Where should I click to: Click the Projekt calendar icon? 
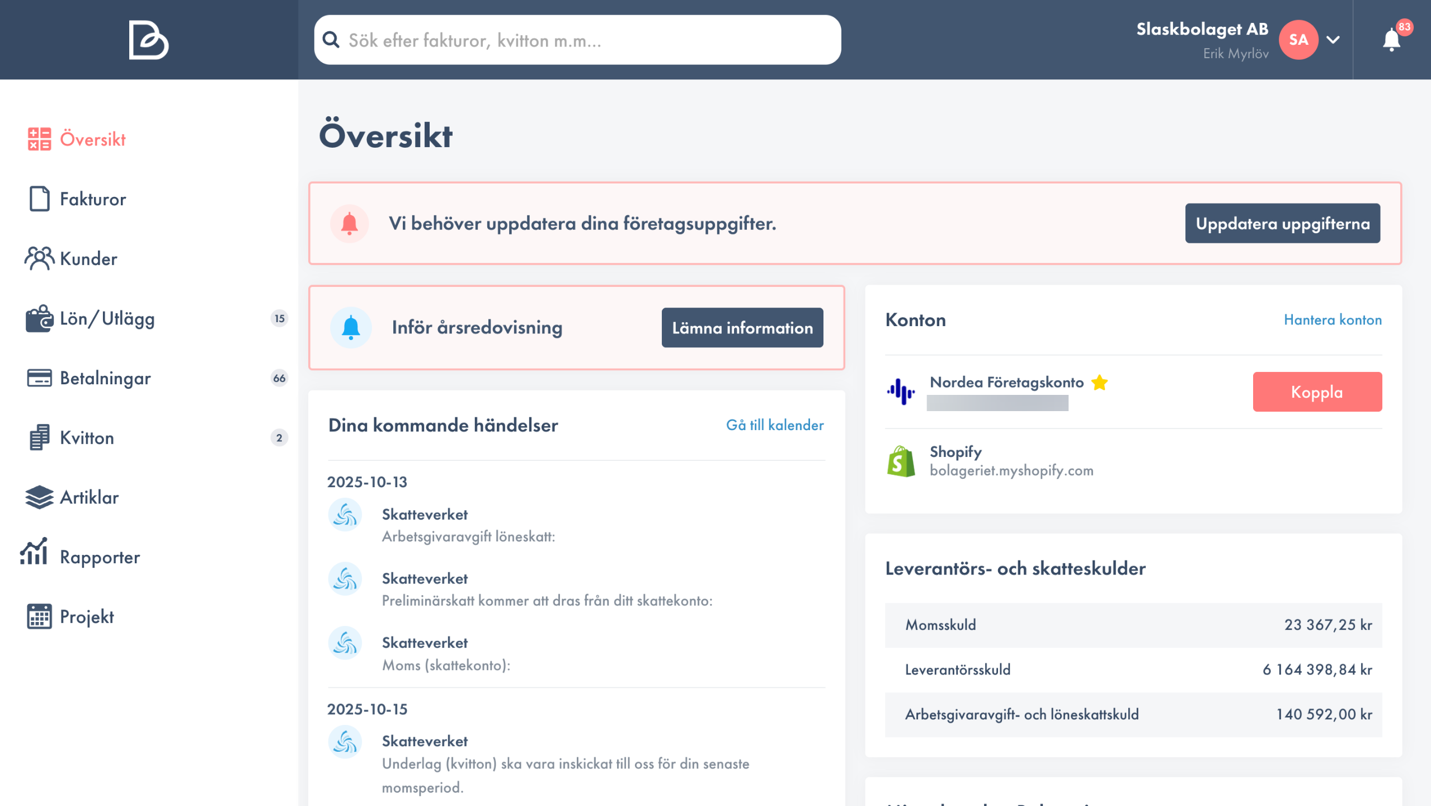39,616
